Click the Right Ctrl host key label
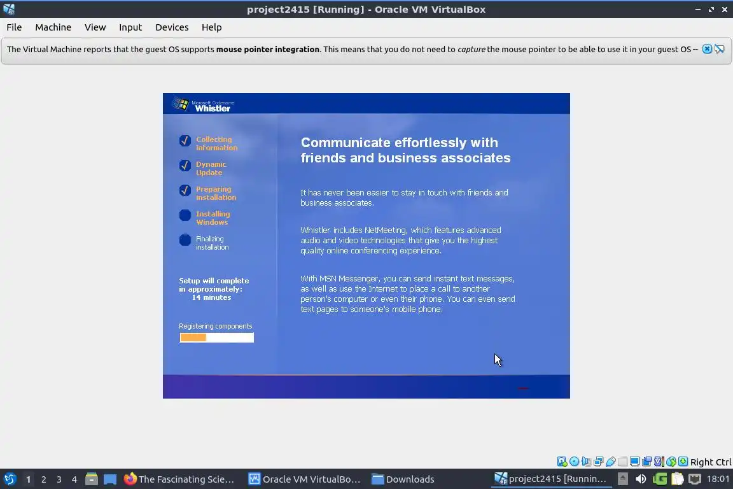Image resolution: width=733 pixels, height=489 pixels. click(711, 462)
